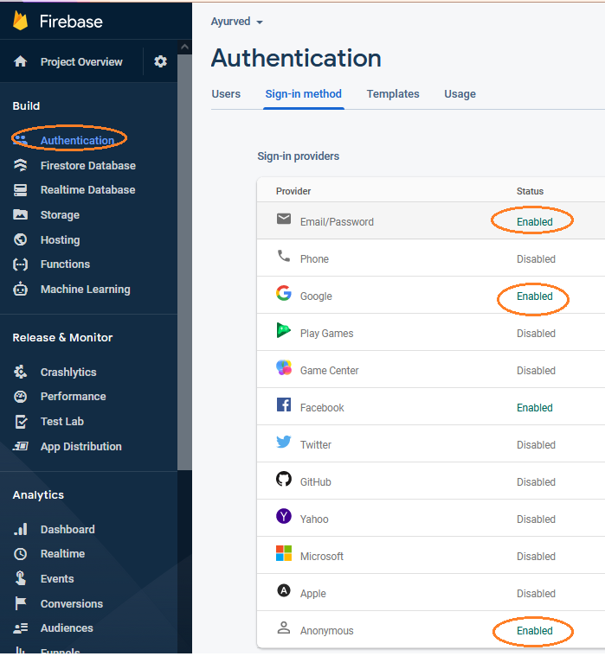This screenshot has width=605, height=669.
Task: Switch to the Users tab
Action: [226, 94]
